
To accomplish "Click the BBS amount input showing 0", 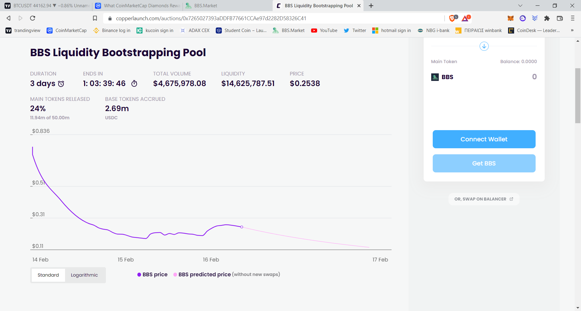I will point(534,77).
